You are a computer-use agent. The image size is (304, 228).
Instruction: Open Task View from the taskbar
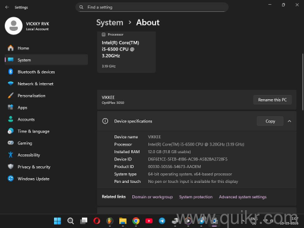tap(84, 221)
